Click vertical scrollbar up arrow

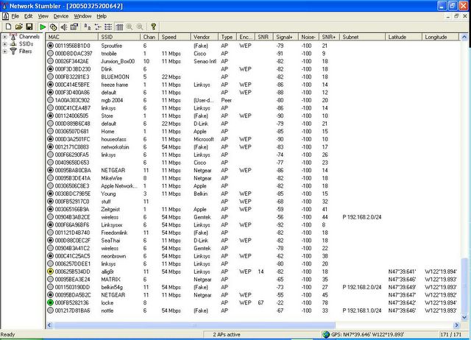pyautogui.click(x=464, y=38)
